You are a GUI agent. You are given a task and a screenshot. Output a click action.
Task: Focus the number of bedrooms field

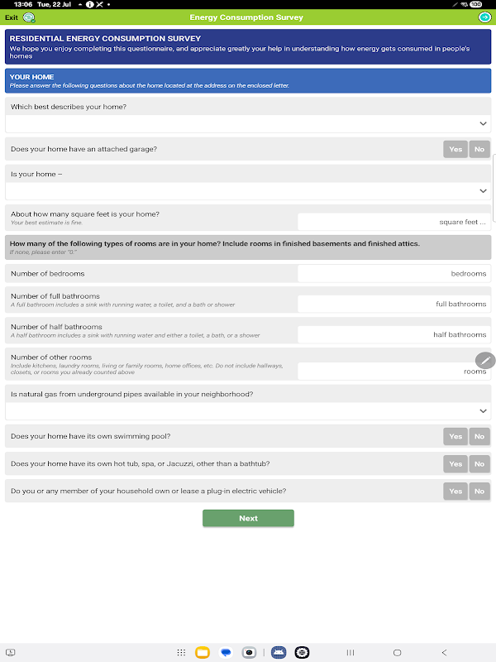coord(393,273)
